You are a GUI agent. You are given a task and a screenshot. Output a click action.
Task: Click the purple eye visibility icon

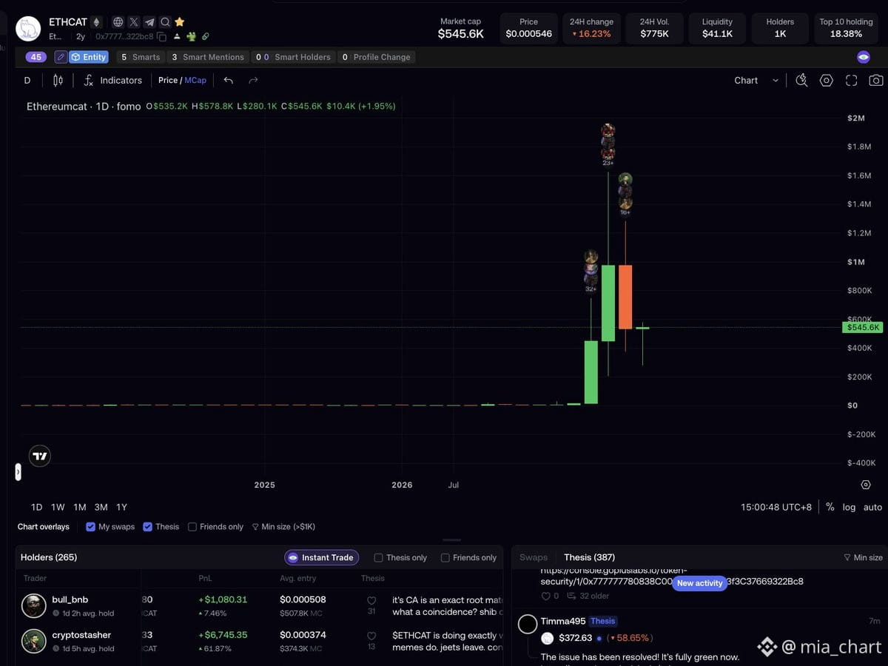pos(863,57)
